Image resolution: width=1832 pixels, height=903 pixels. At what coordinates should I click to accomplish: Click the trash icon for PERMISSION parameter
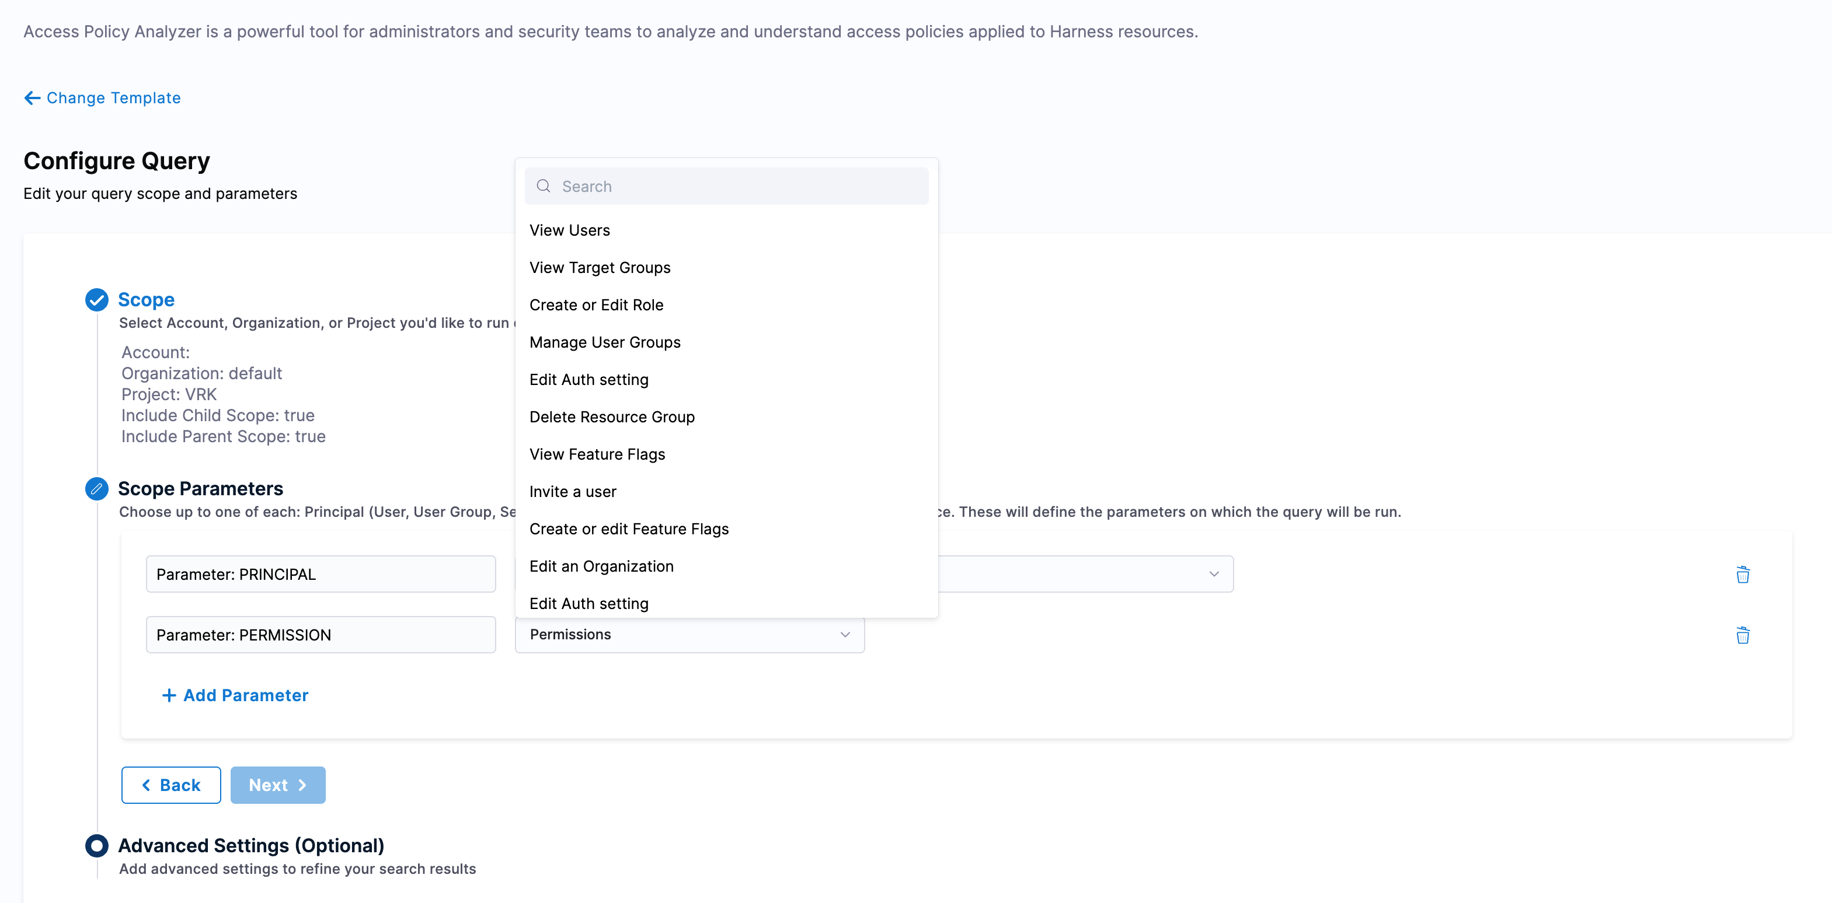click(x=1742, y=635)
